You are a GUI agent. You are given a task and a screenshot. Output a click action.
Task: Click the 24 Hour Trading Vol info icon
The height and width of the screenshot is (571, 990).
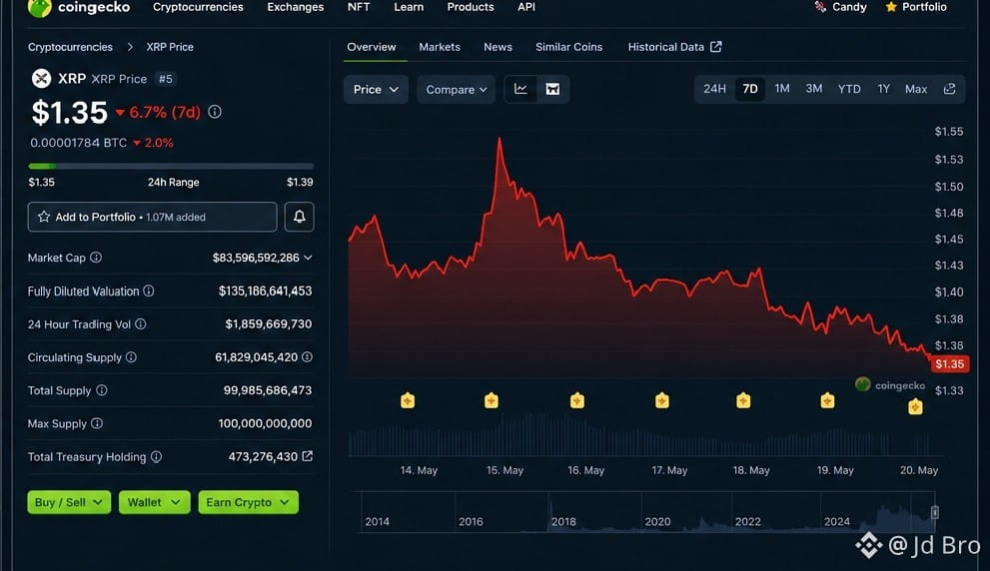[x=141, y=323]
